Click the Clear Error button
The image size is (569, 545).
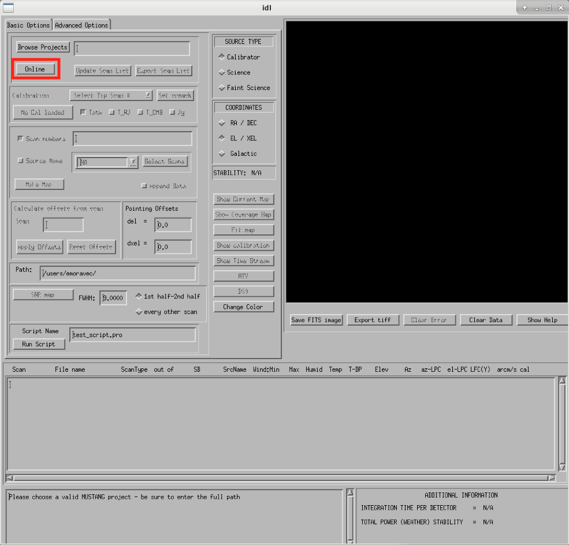pos(429,320)
